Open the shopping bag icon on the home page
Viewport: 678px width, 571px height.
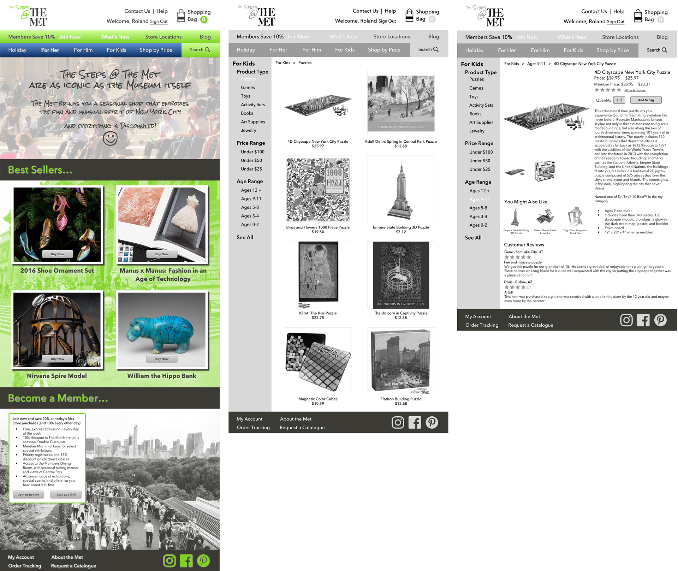click(181, 16)
